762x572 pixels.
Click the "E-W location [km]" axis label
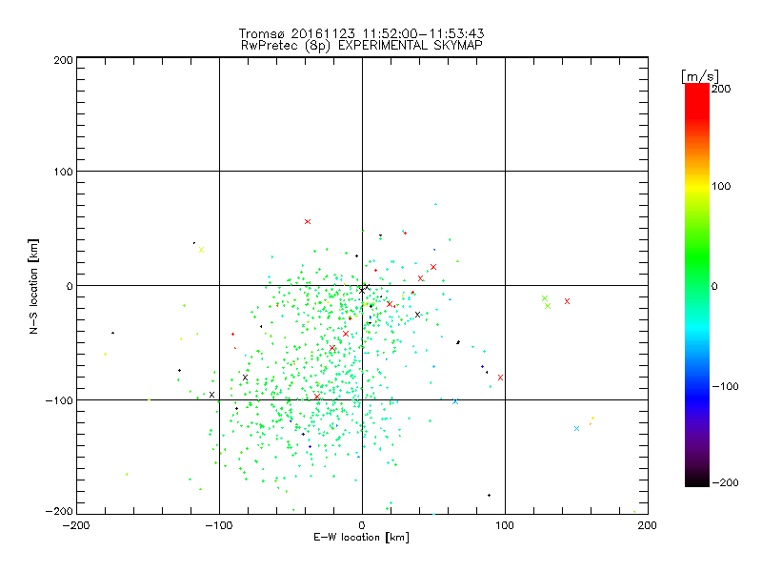coord(361,538)
